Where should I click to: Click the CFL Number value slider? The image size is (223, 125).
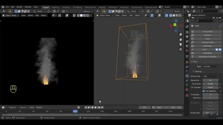point(210,87)
